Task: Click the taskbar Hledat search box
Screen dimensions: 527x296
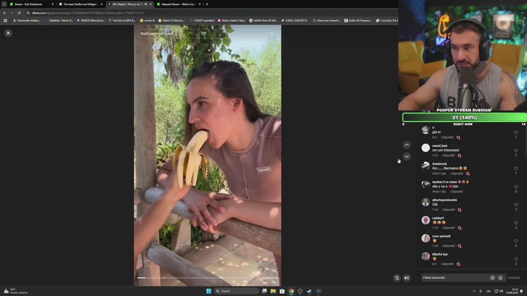Action: click(237, 291)
